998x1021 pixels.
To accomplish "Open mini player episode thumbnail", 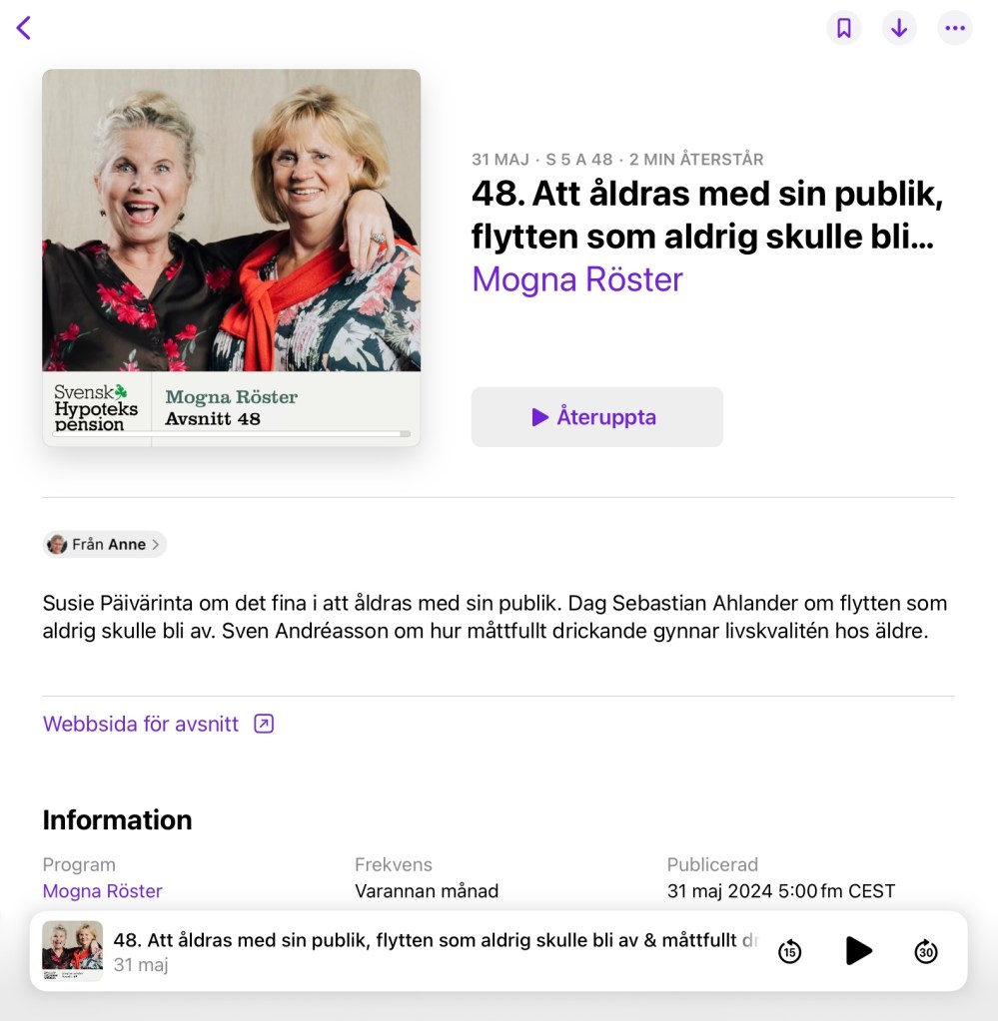I will click(72, 951).
